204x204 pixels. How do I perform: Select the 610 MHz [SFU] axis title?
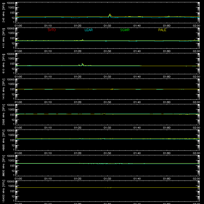(4, 63)
